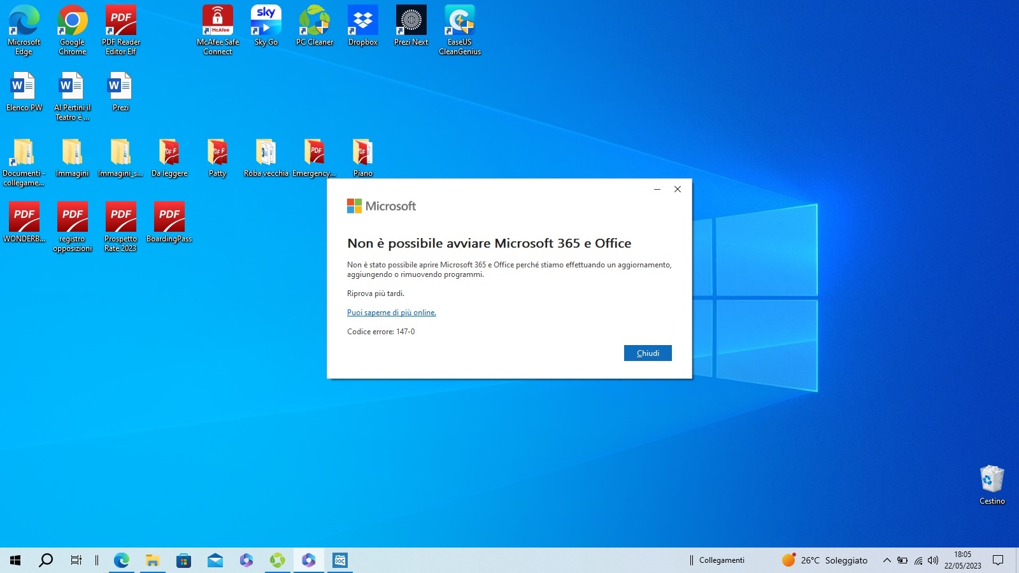The image size is (1019, 573).
Task: Select the Cestino recycle bin icon
Action: coord(992,485)
